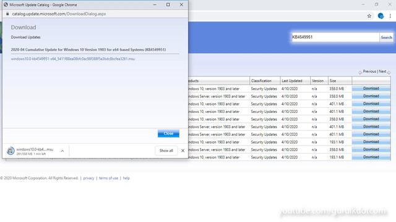Click Download in last row, 193.1 MB
396x222 pixels.
371,157
